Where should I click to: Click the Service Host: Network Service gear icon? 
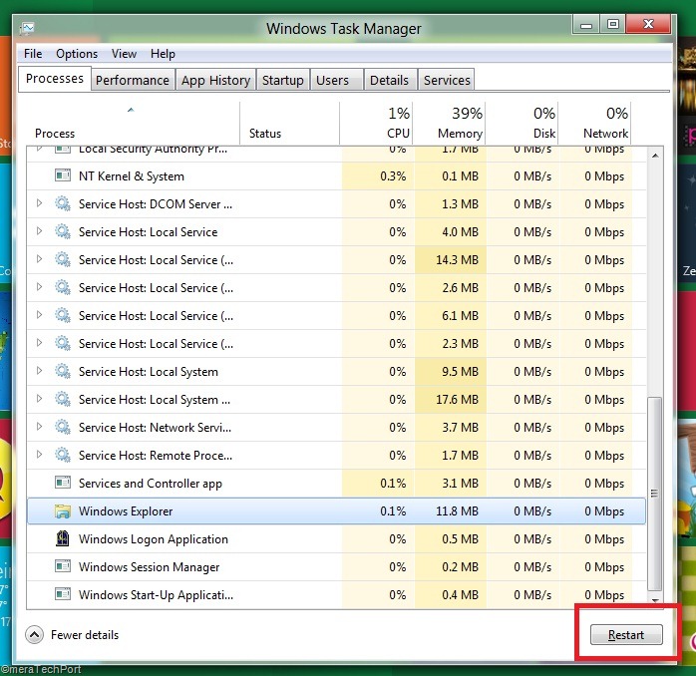63,427
